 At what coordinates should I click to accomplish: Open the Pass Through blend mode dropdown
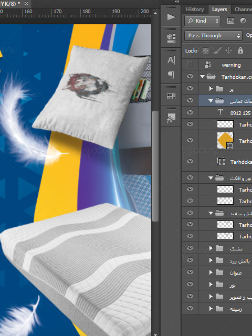[x=213, y=36]
